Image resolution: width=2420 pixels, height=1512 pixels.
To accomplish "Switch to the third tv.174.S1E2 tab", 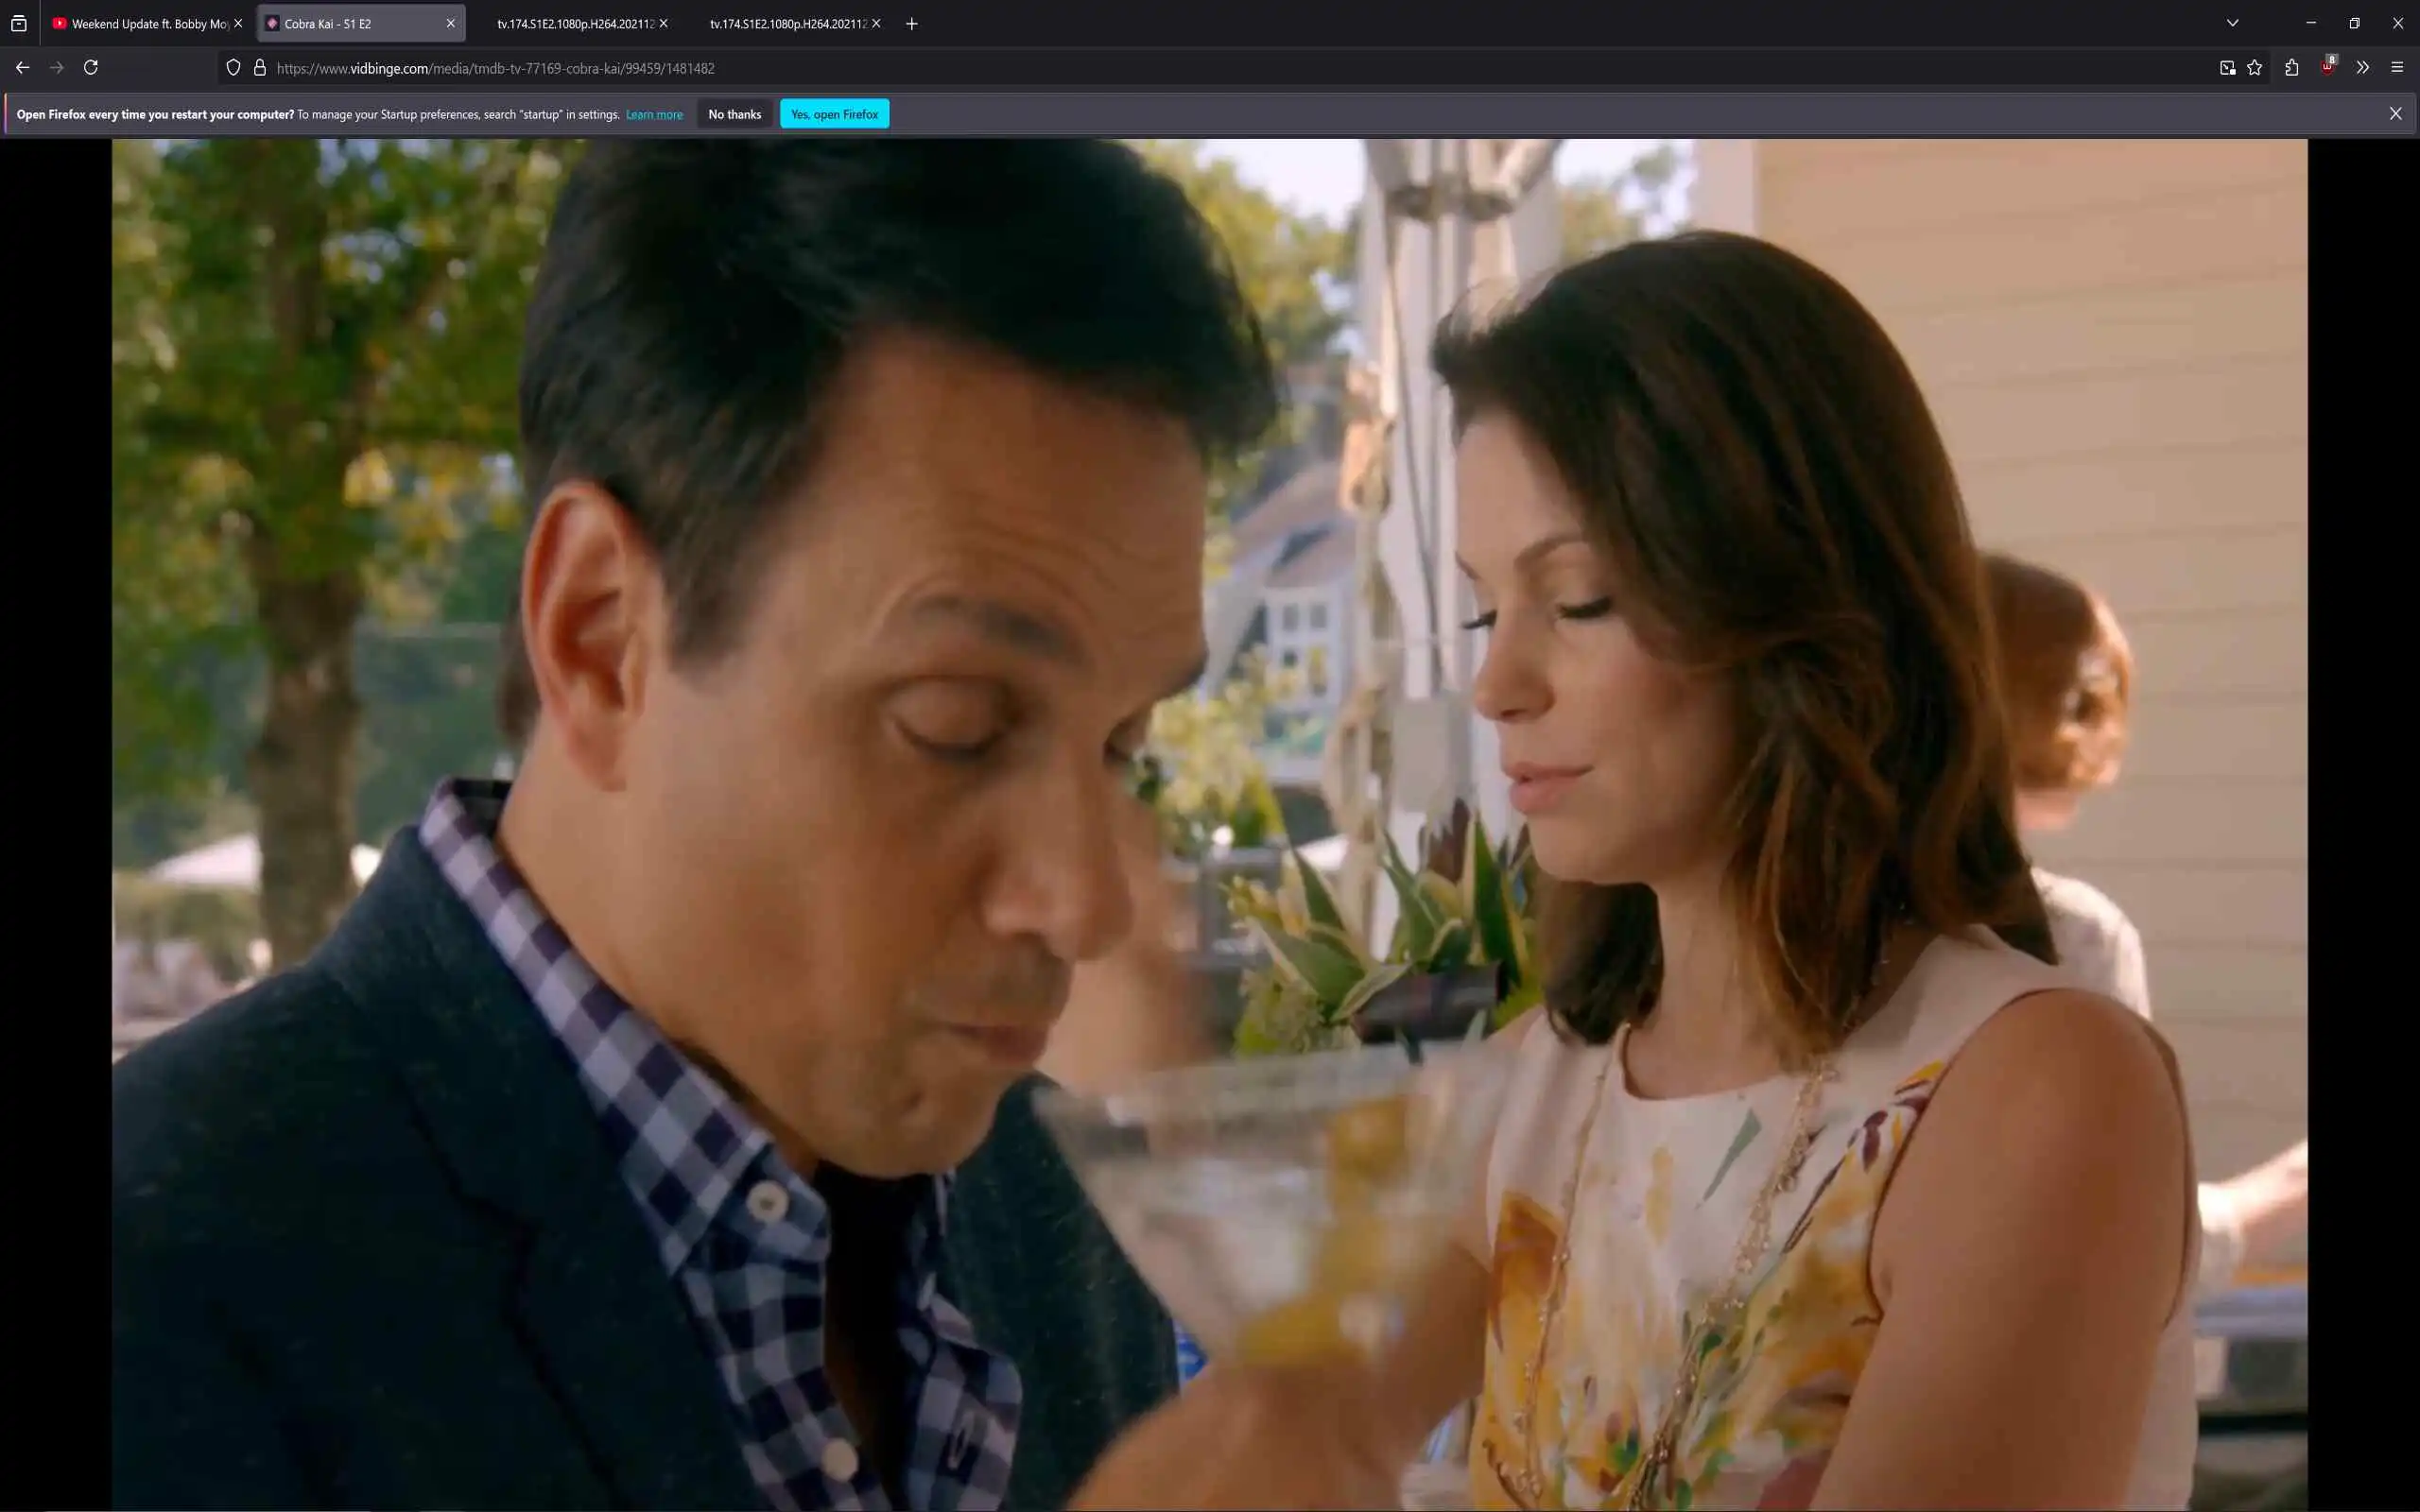I will click(x=575, y=23).
